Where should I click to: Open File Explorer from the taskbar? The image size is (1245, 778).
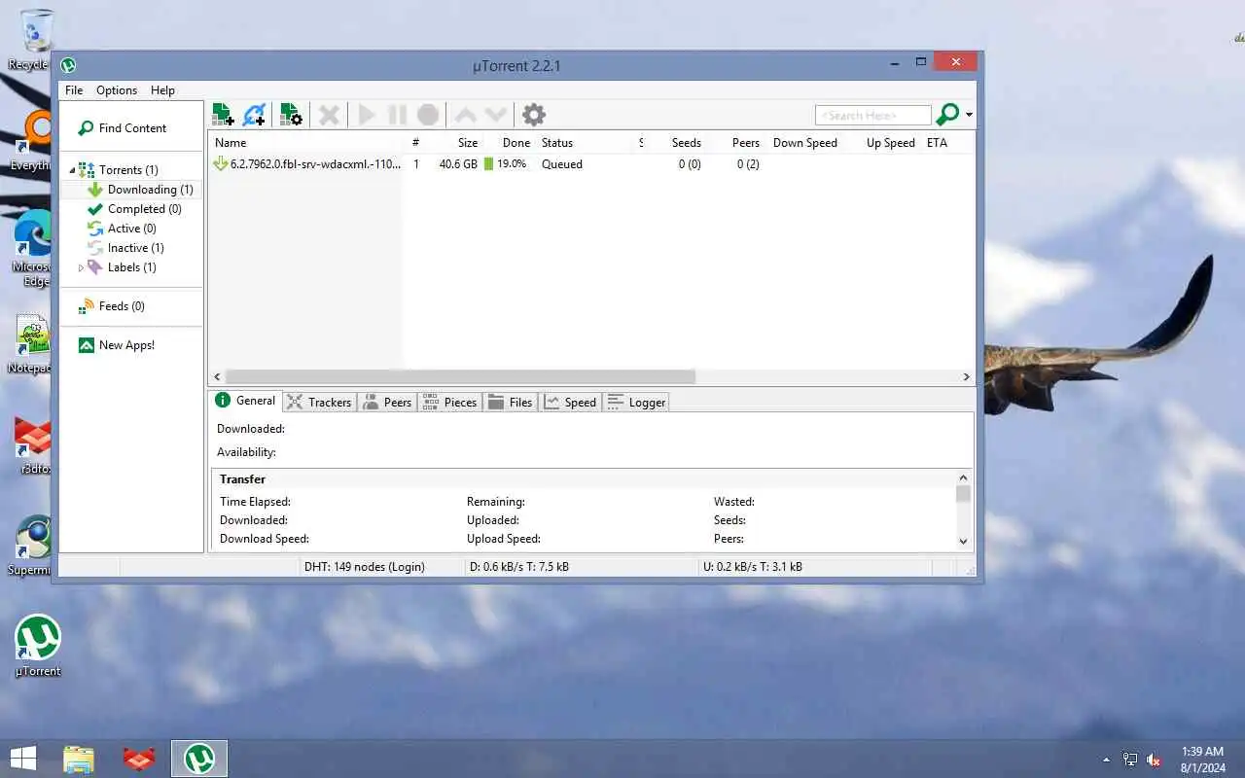coord(79,759)
